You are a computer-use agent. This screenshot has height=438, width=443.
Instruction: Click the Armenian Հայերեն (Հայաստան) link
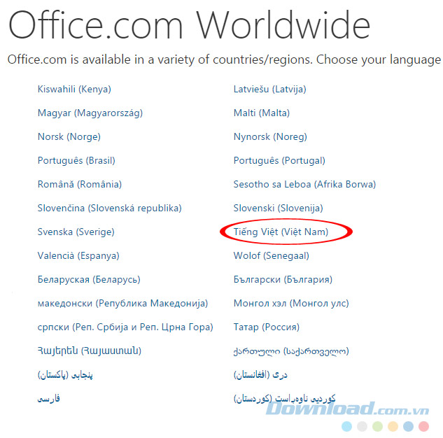coord(90,351)
